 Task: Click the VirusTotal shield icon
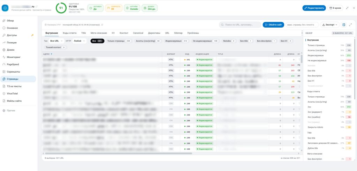4,94
